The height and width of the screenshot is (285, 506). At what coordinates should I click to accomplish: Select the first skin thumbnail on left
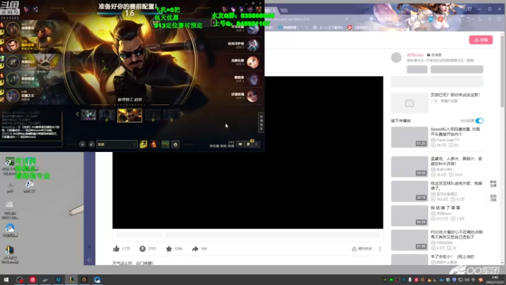(88, 115)
